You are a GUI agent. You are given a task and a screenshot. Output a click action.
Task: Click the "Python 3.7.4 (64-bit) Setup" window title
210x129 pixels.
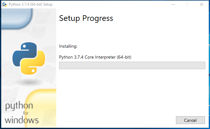(31, 4)
